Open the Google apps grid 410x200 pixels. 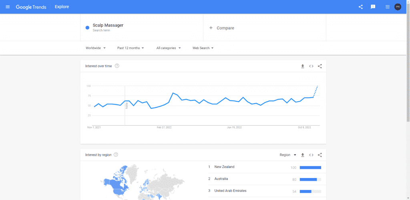click(x=387, y=7)
